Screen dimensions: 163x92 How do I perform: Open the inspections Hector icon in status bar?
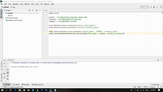161,87
